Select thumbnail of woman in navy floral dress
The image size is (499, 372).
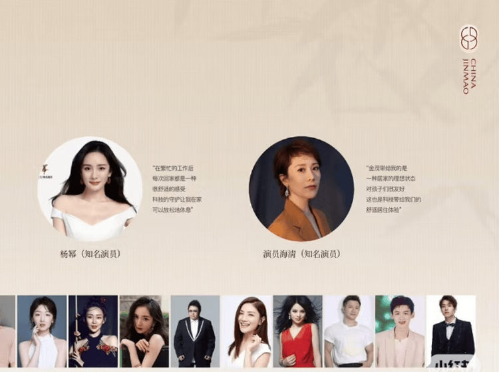point(93,331)
